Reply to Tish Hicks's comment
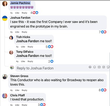This screenshot has height=106, width=110. click(30, 47)
